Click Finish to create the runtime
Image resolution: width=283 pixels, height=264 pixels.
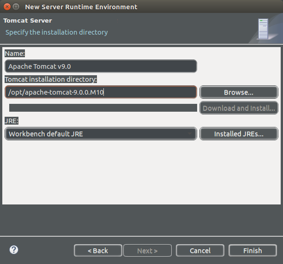point(253,251)
